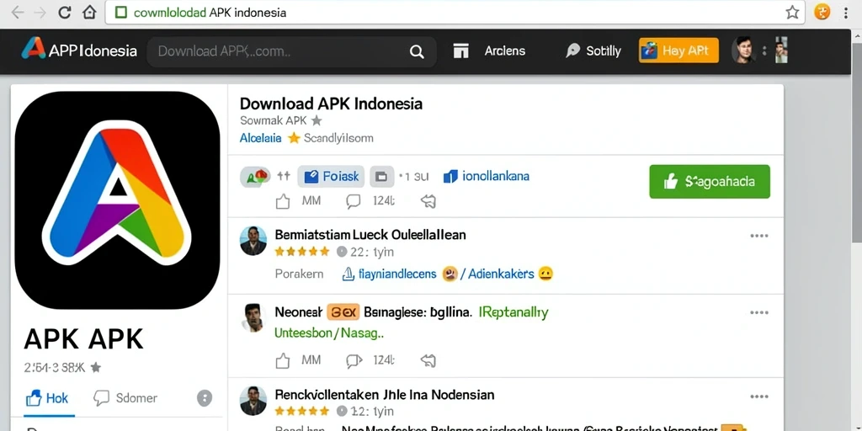This screenshot has width=862, height=431.
Task: Bookmark this page with the star icon
Action: coord(792,12)
